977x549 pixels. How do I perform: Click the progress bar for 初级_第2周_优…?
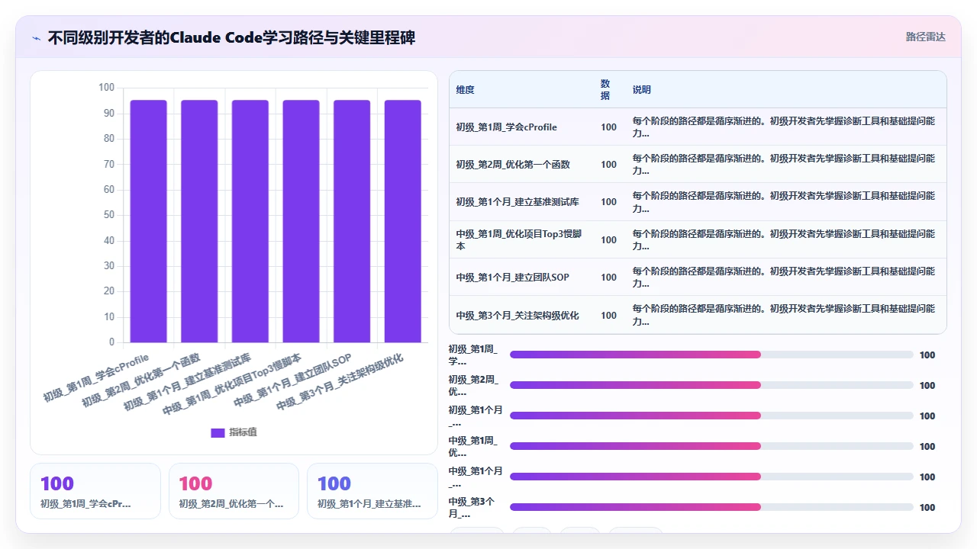coord(711,385)
